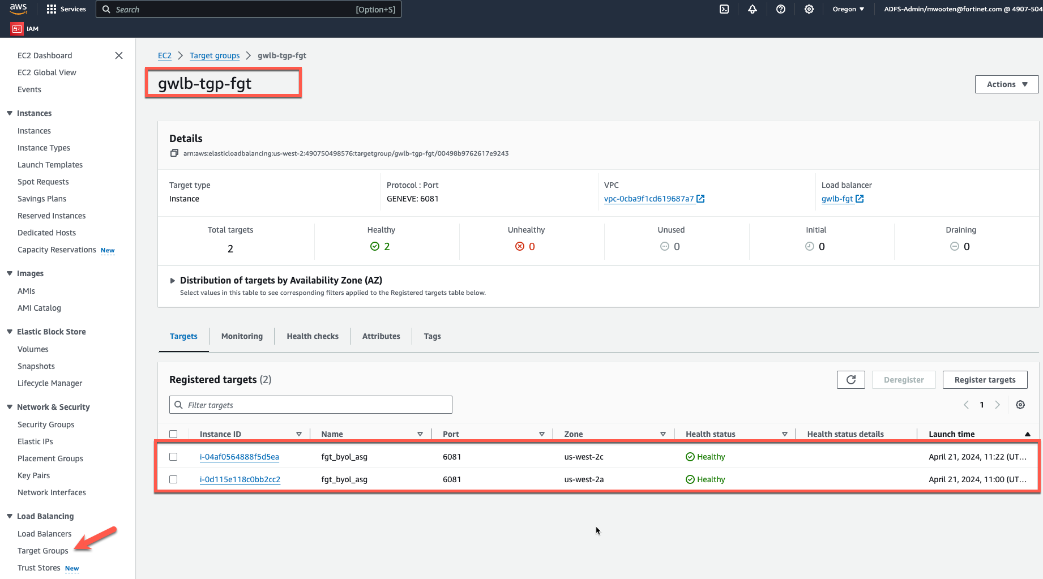This screenshot has width=1043, height=579.
Task: Check the row for i-04af0564888f5d5ea
Action: click(173, 457)
